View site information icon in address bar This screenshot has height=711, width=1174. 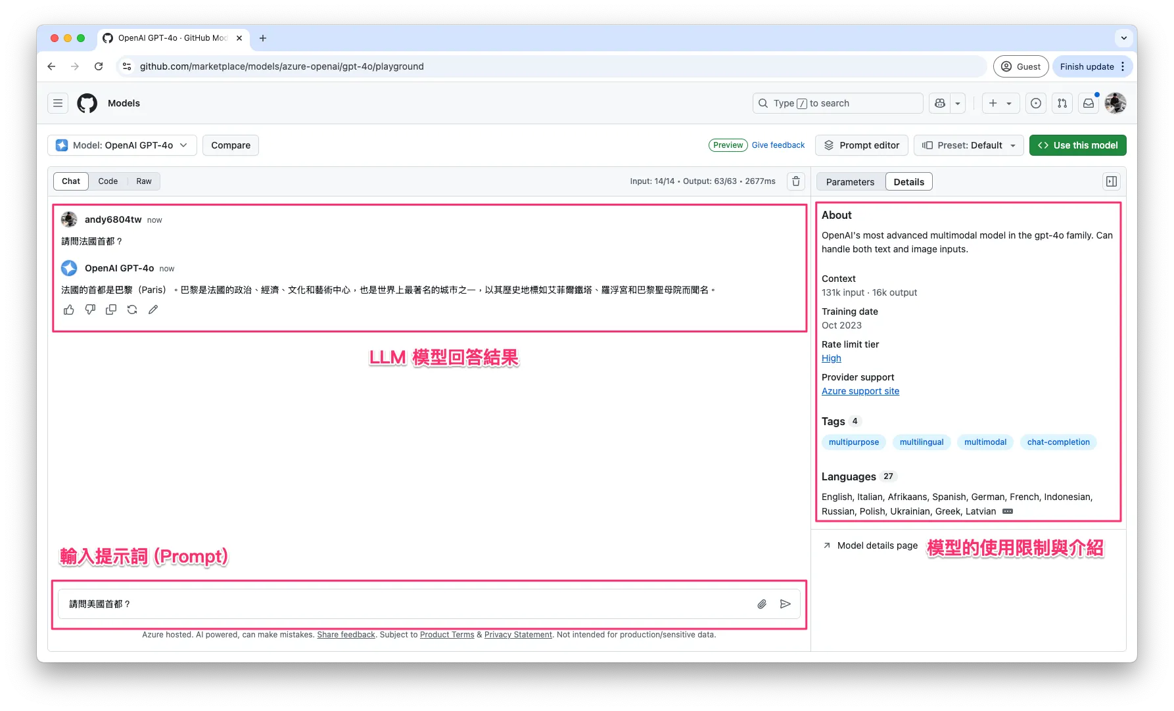[127, 66]
